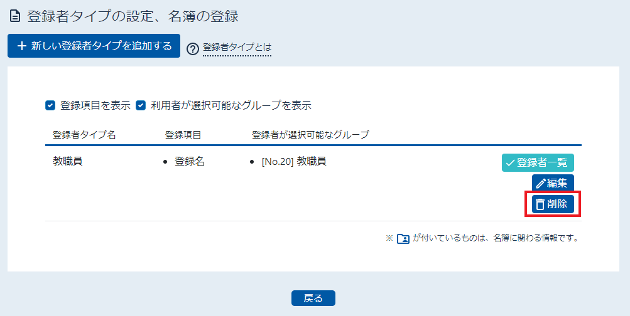630x316 pixels.
Task: Click the 登録項目 column header
Action: [183, 135]
